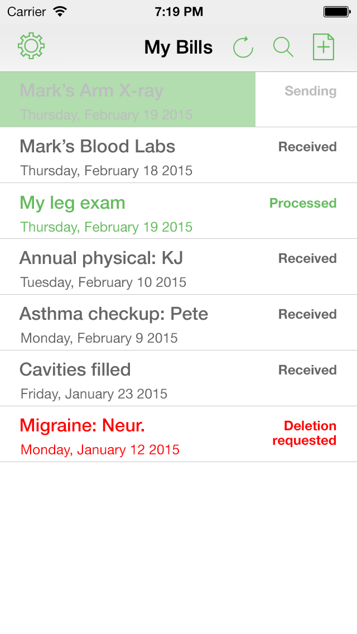The height and width of the screenshot is (634, 357).
Task: Click the My Bills title
Action: [x=178, y=47]
